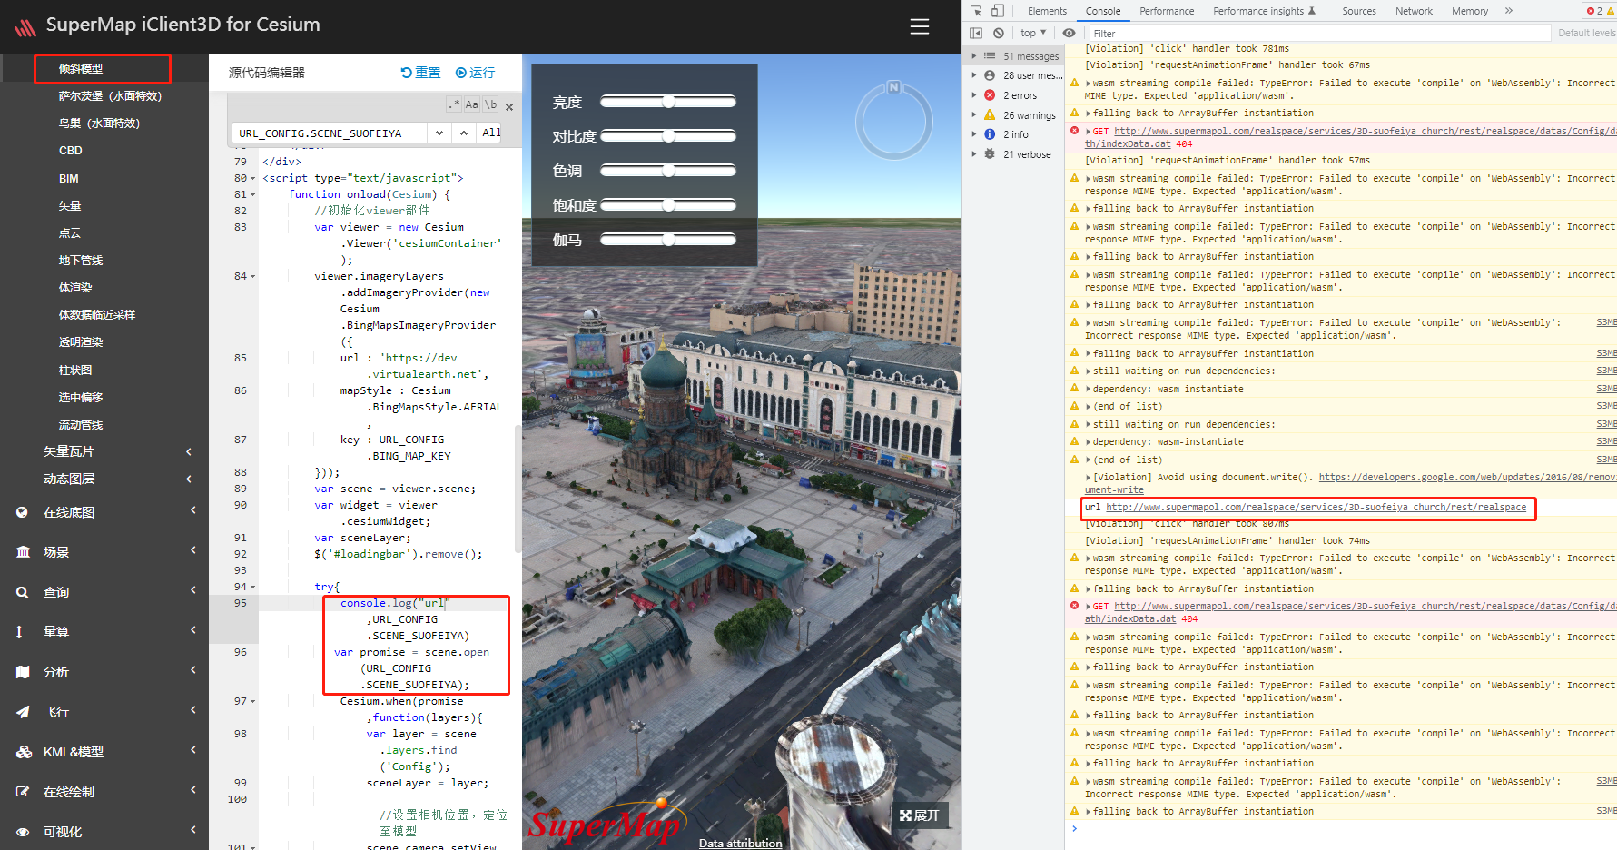
Task: Open the hamburger menu in the header
Action: click(919, 26)
